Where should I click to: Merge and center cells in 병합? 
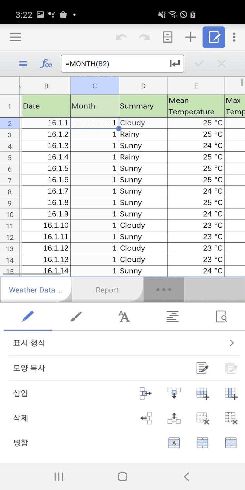pyautogui.click(x=174, y=443)
